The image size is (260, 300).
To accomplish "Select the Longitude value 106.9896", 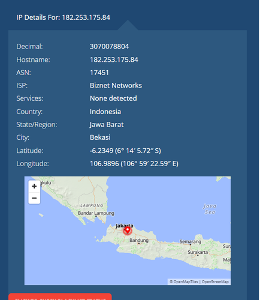I will pos(134,164).
